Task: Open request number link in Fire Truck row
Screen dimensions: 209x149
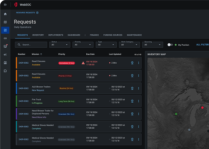Action: coord(24,101)
